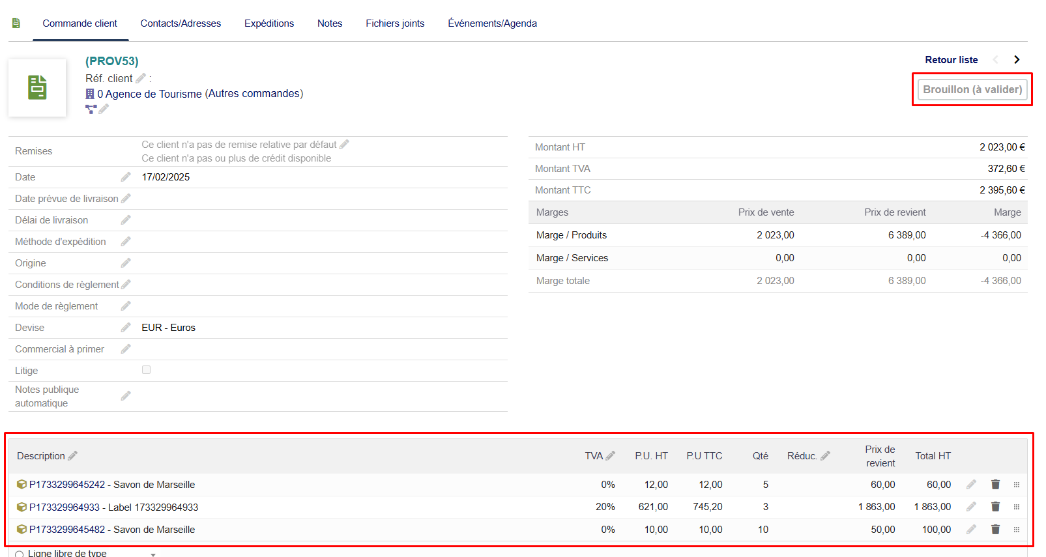Click the (PROV53) order reference
The image size is (1046, 557).
click(x=112, y=61)
